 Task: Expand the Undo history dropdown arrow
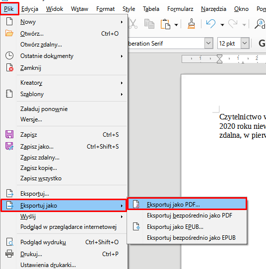click(x=222, y=25)
